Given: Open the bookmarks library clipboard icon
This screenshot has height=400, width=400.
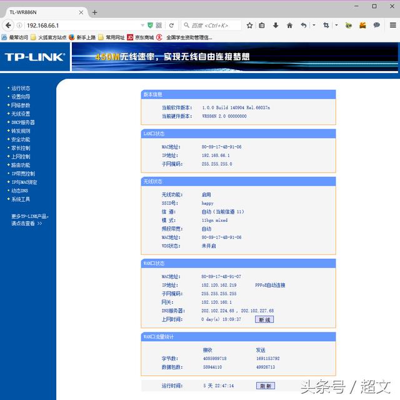Looking at the screenshot, I should point(262,25).
